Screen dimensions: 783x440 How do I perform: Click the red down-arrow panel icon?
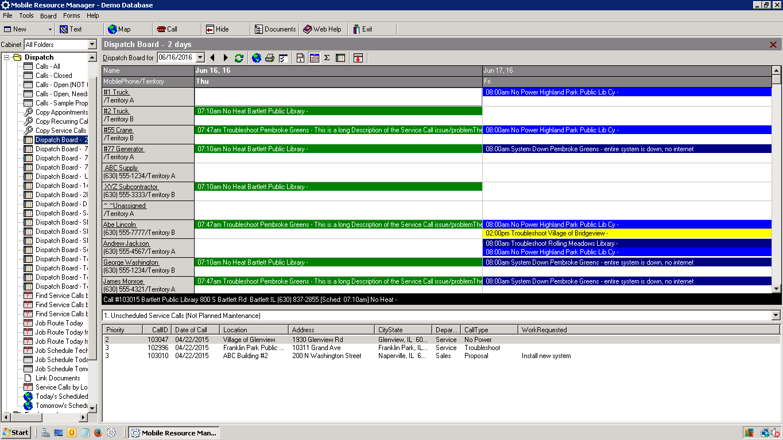tap(358, 58)
